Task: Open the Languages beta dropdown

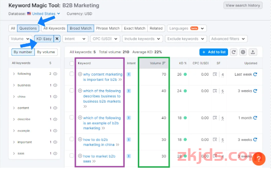Action: pos(187,28)
